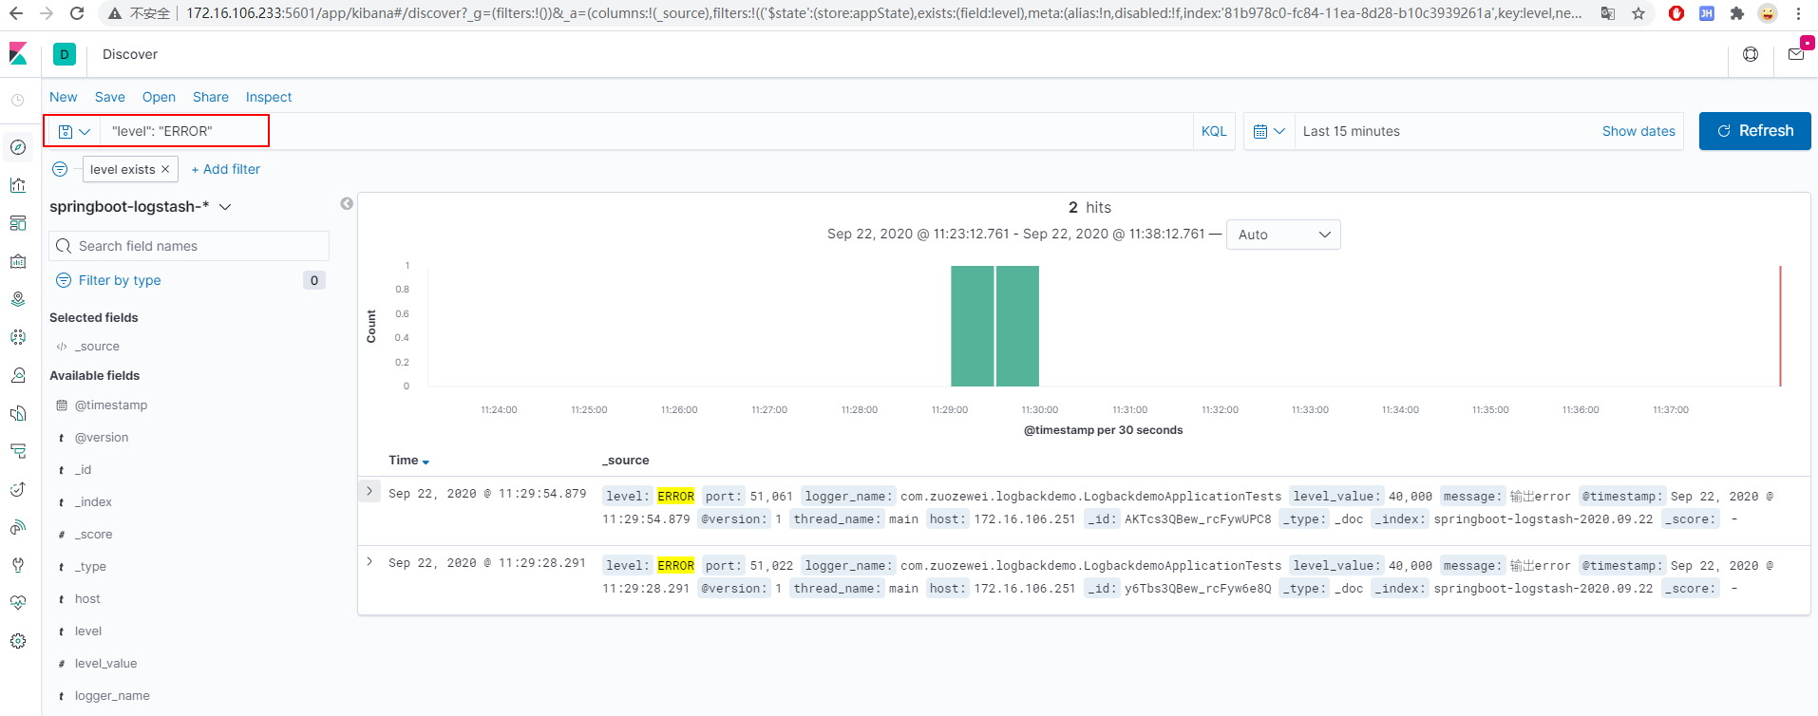The width and height of the screenshot is (1818, 716).
Task: Click the Discover breadcrumb title
Action: pyautogui.click(x=130, y=54)
